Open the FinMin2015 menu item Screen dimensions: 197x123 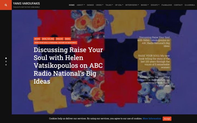click(167, 5)
